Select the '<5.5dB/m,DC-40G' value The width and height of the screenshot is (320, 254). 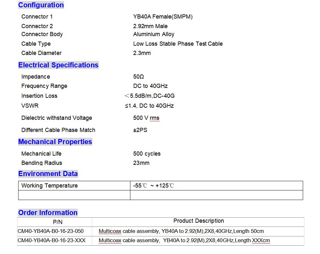pos(149,96)
